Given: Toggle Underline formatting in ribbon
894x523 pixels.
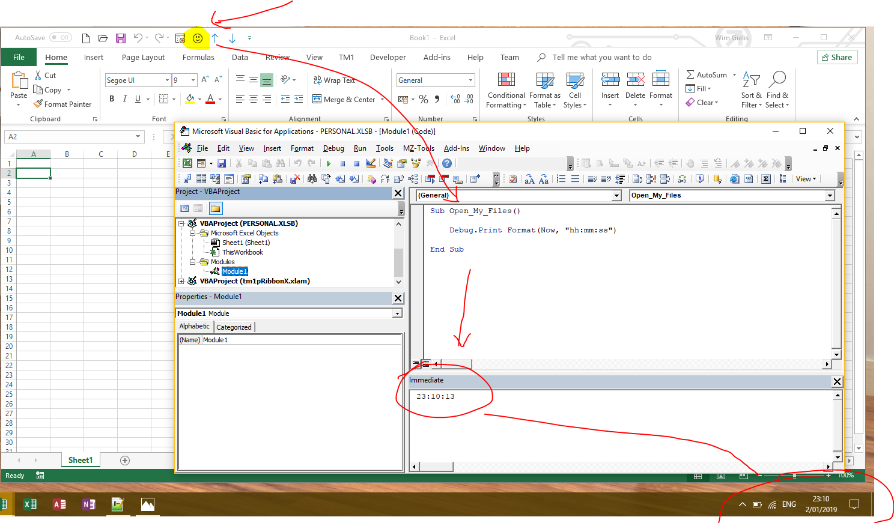Looking at the screenshot, I should pos(138,98).
